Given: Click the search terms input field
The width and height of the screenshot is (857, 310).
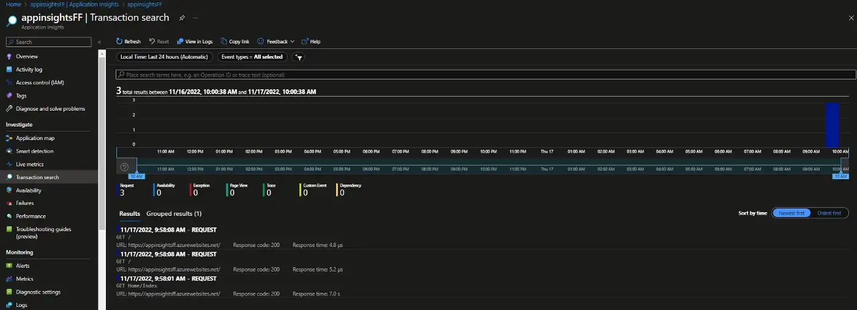Looking at the screenshot, I should pos(486,75).
